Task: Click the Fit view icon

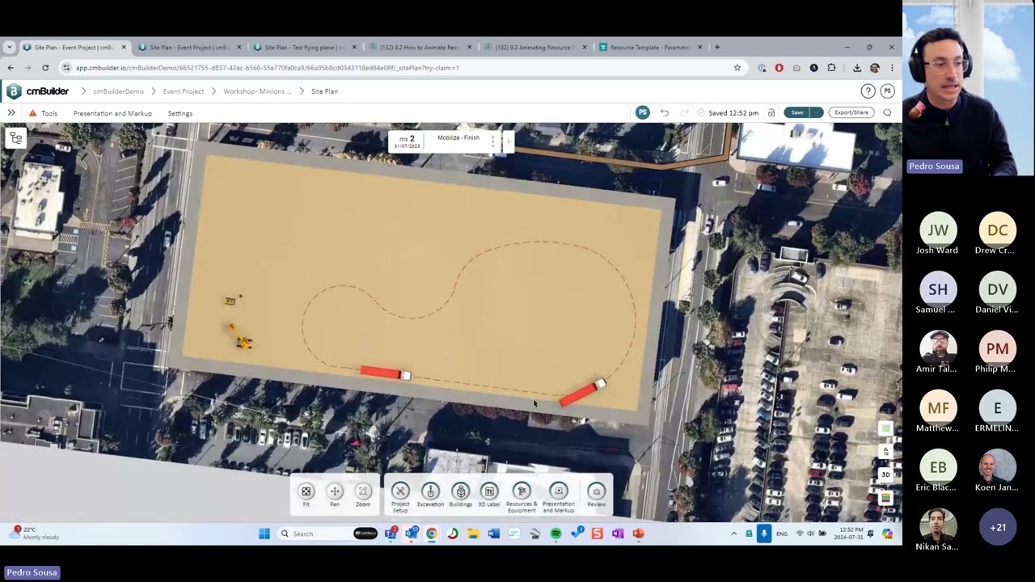Action: [306, 491]
